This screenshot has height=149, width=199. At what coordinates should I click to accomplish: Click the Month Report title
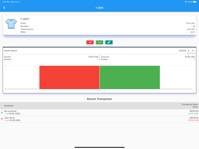coord(11,51)
